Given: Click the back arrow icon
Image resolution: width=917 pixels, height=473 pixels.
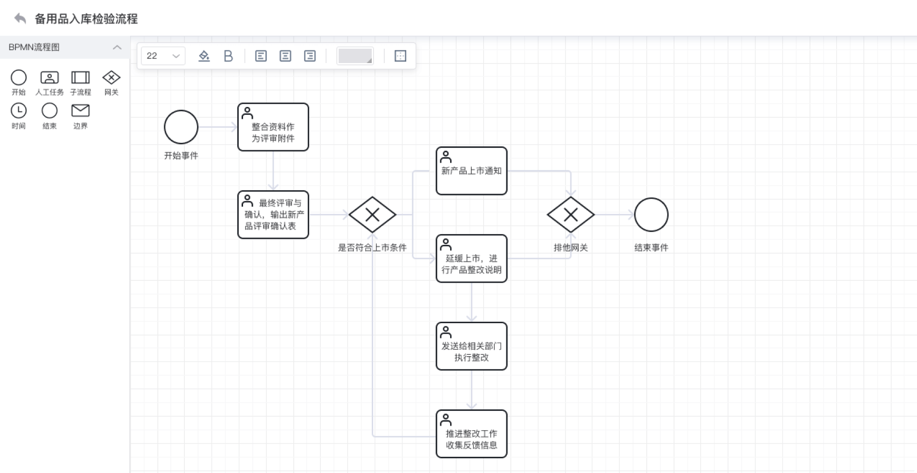Looking at the screenshot, I should pos(20,19).
